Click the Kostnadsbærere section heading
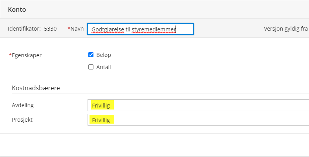This screenshot has width=309, height=157. [36, 88]
